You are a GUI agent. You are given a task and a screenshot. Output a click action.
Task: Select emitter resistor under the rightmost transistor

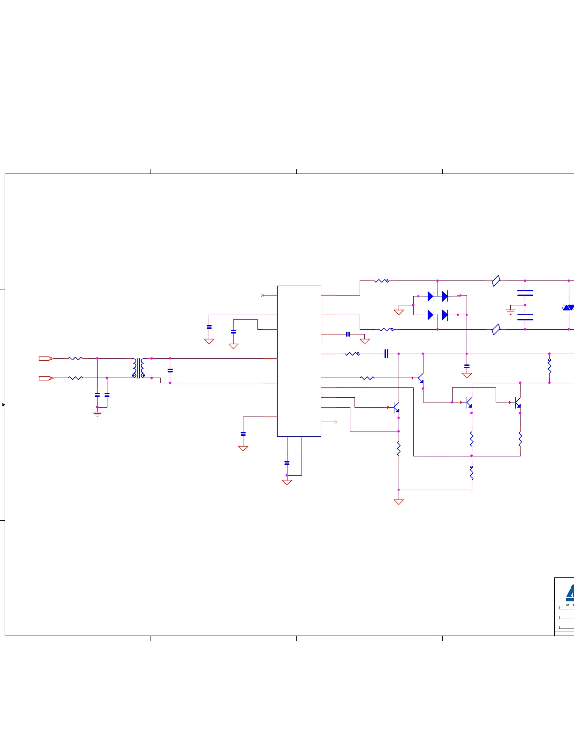520,439
